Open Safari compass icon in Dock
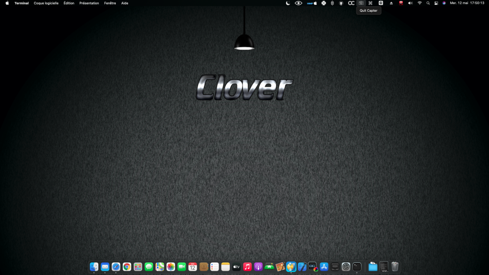This screenshot has width=489, height=275. click(x=116, y=267)
